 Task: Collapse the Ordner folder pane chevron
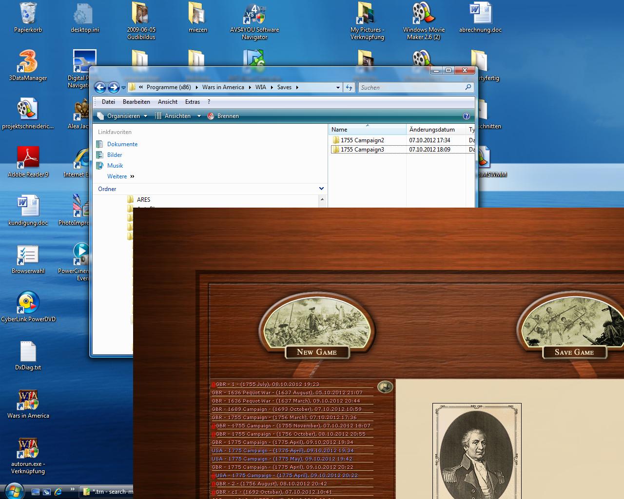tap(321, 189)
